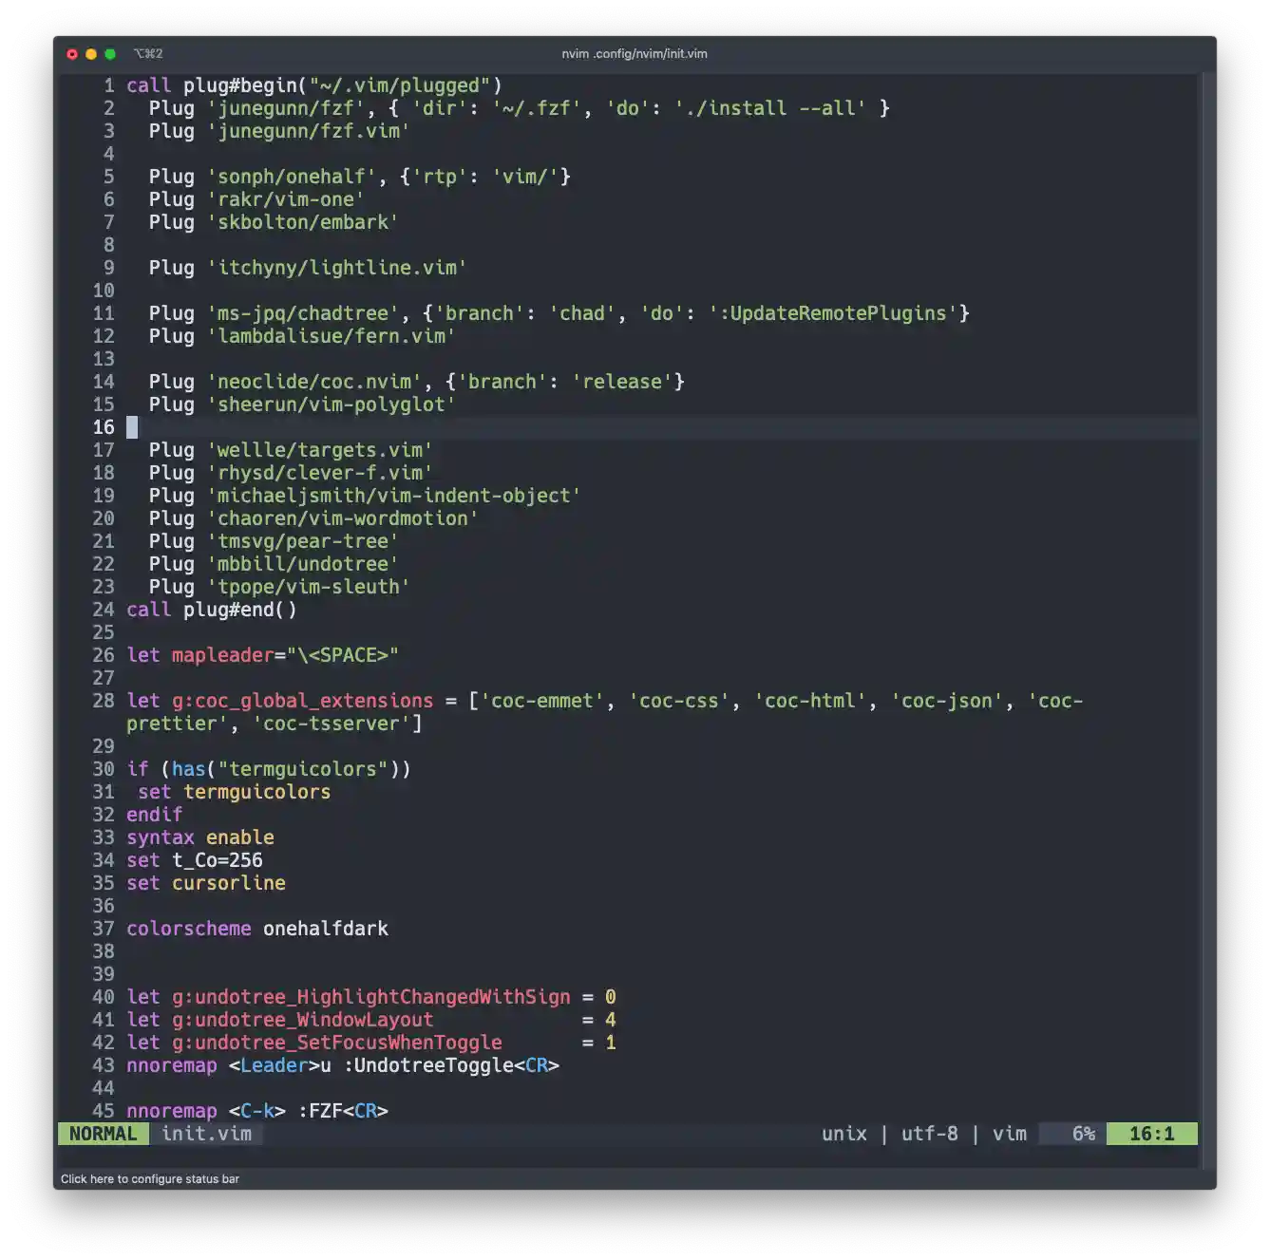1270x1260 pixels.
Task: Click 'mapleader' variable on line 26
Action: tap(223, 655)
